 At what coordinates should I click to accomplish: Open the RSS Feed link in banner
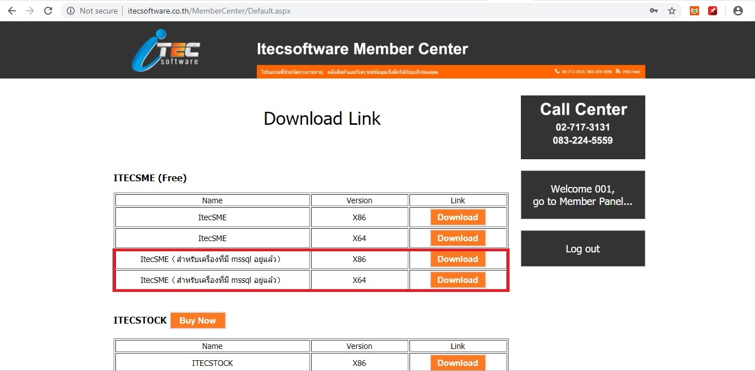628,72
